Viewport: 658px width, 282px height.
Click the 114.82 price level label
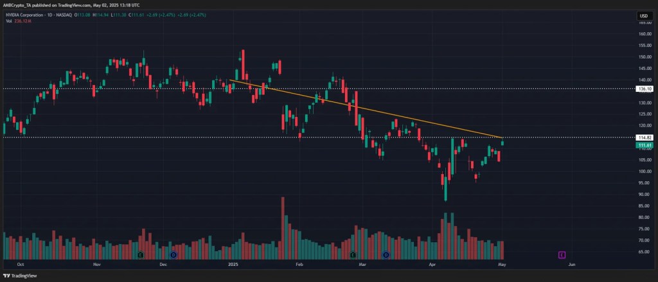644,137
